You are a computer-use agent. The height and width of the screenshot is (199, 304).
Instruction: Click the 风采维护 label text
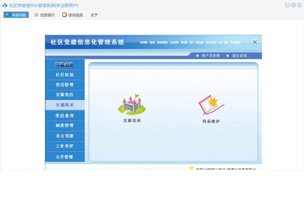(211, 121)
